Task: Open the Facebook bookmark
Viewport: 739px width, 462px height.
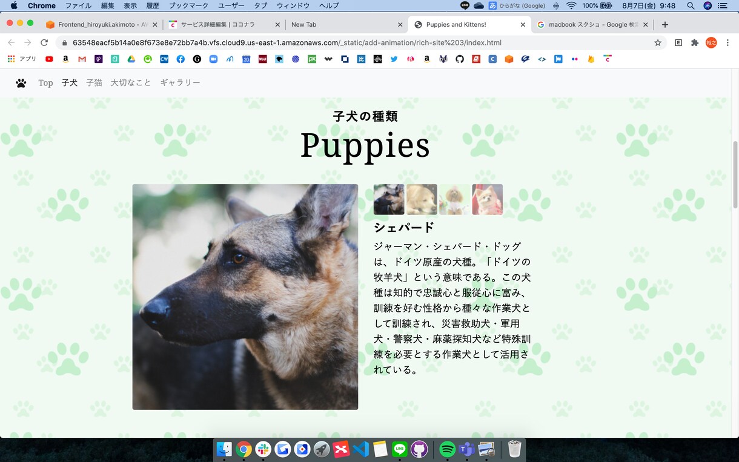Action: [181, 59]
